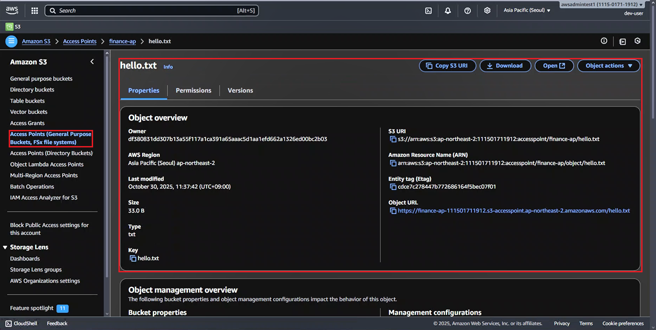Toggle the side navigation hamburger button
The height and width of the screenshot is (330, 656).
point(11,41)
